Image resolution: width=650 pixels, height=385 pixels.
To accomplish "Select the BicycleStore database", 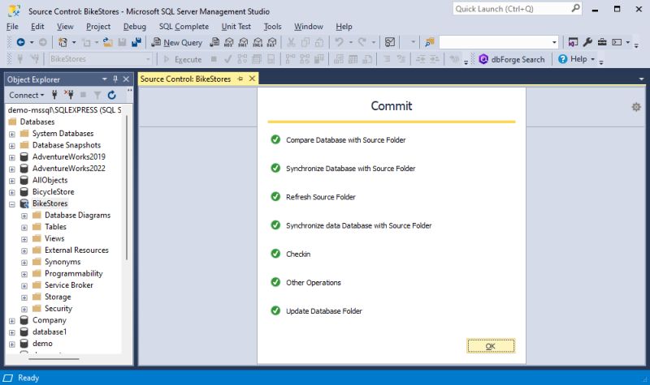I will click(53, 192).
